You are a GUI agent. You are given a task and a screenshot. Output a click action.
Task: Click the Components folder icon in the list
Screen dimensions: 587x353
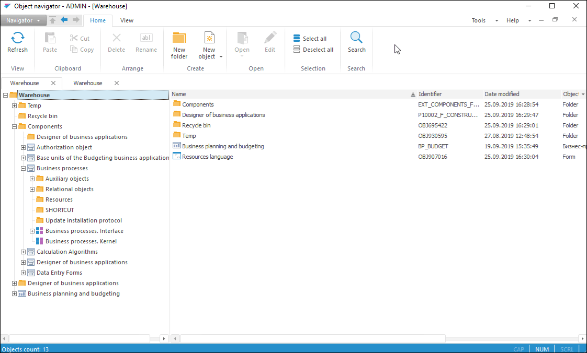click(177, 104)
